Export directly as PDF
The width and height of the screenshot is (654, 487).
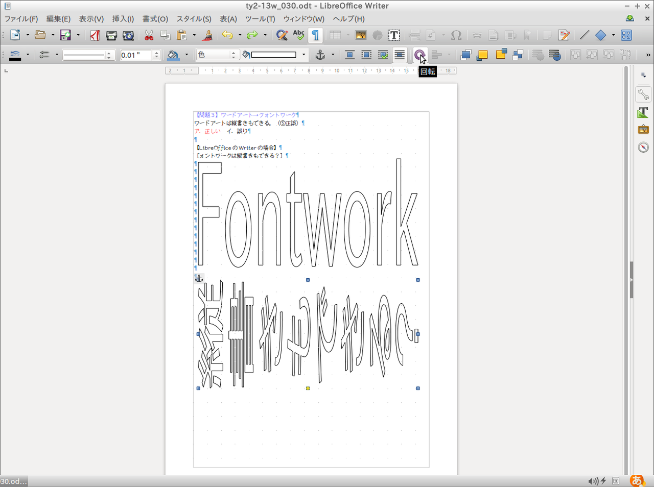(95, 35)
